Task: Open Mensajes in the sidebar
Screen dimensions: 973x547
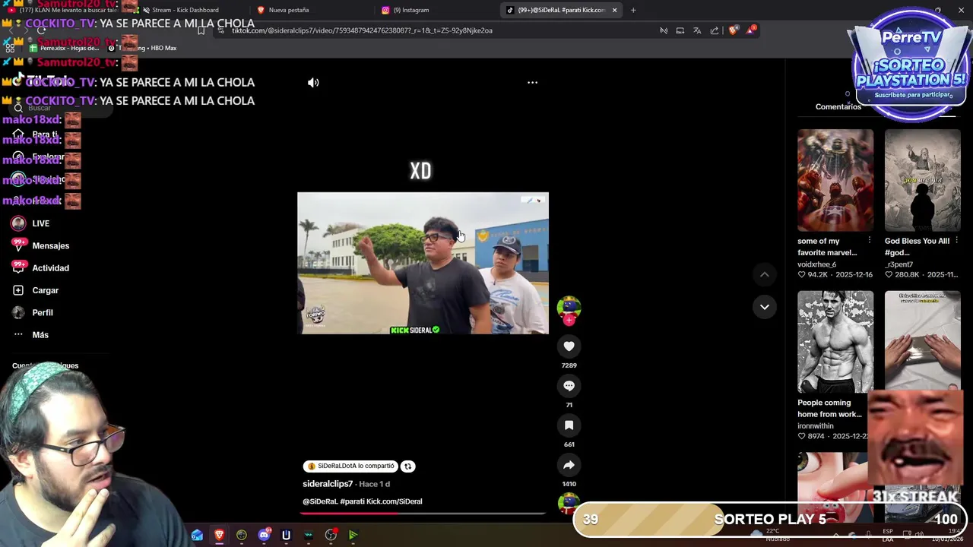Action: (50, 245)
